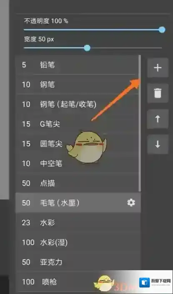Click the 不透明度 opacity slider handle
The width and height of the screenshot is (173, 294).
click(162, 30)
